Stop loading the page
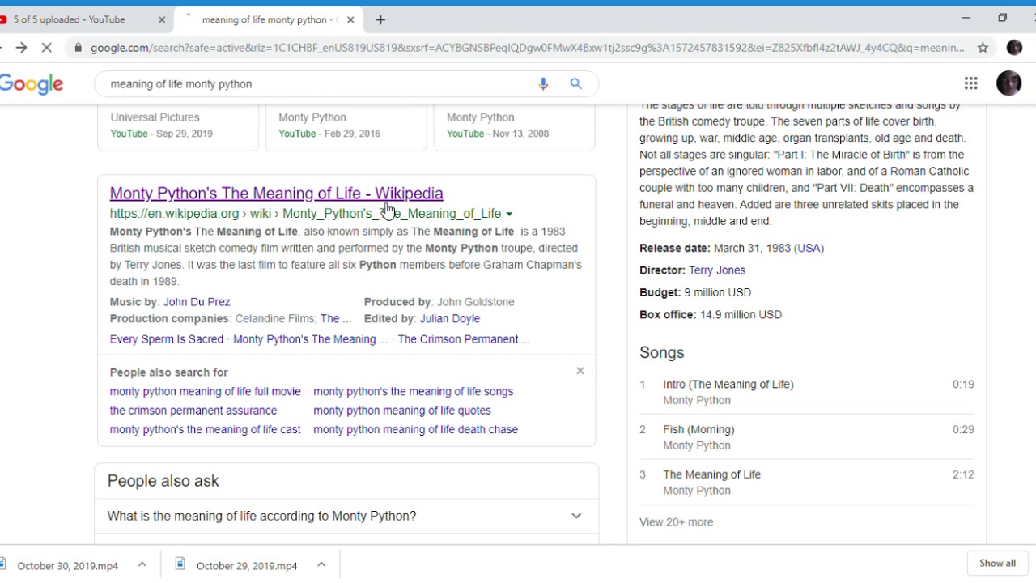The width and height of the screenshot is (1036, 583). 47,48
